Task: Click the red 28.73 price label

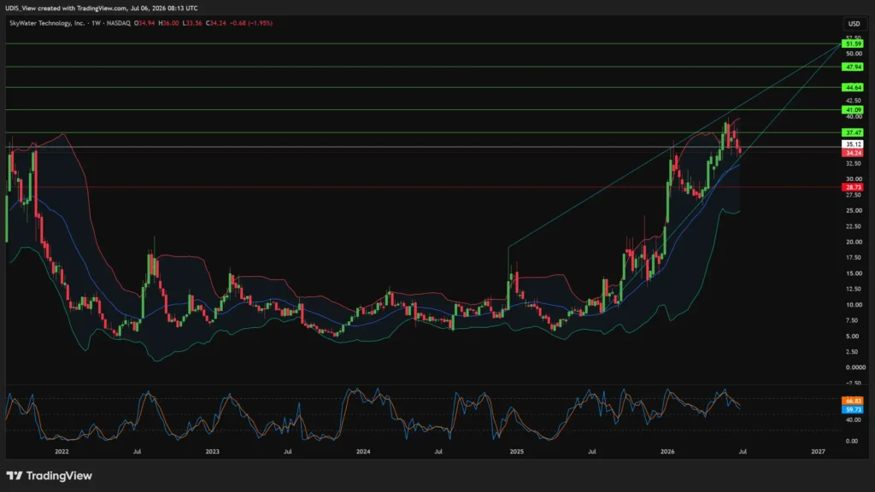Action: pyautogui.click(x=854, y=187)
